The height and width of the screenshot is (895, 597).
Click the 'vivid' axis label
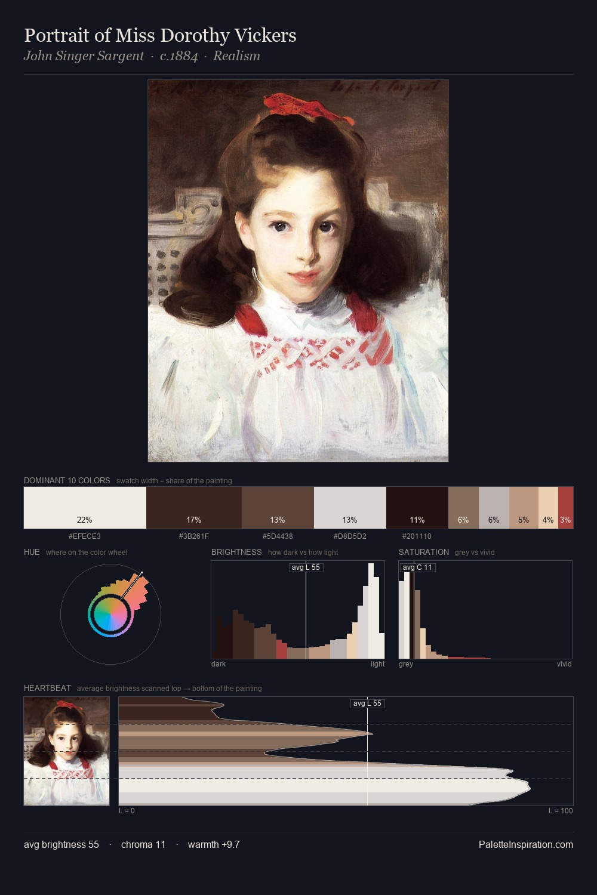564,664
